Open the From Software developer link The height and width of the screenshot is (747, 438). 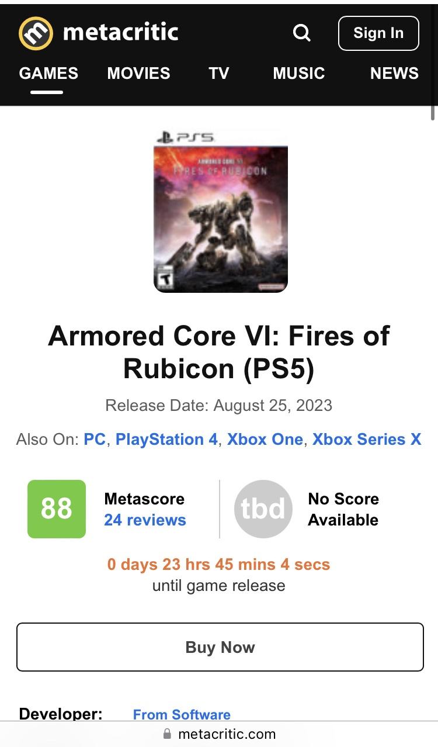point(182,714)
